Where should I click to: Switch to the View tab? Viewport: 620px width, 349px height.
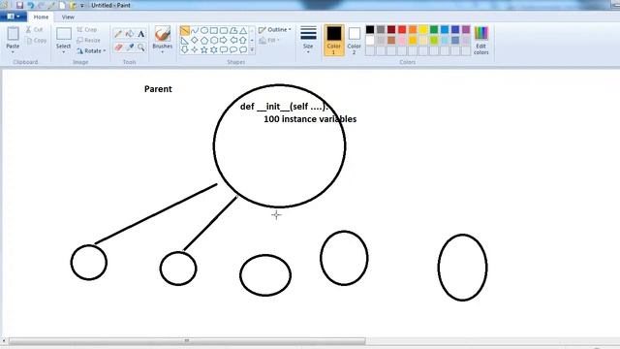pos(68,17)
